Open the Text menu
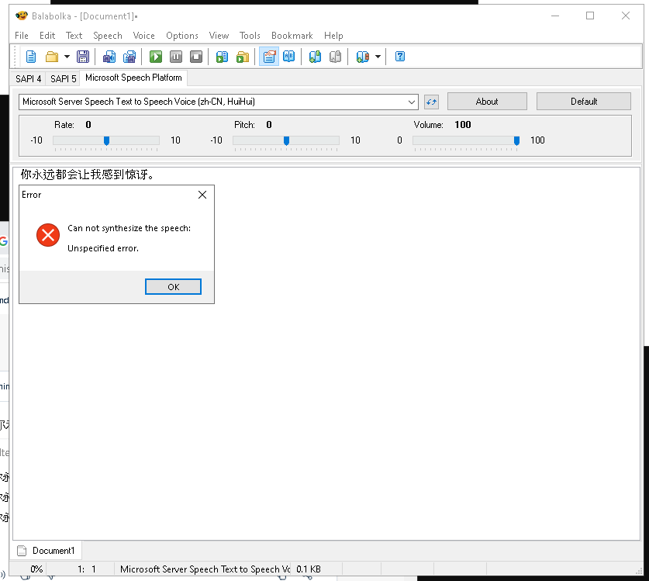Image resolution: width=649 pixels, height=581 pixels. pos(74,36)
